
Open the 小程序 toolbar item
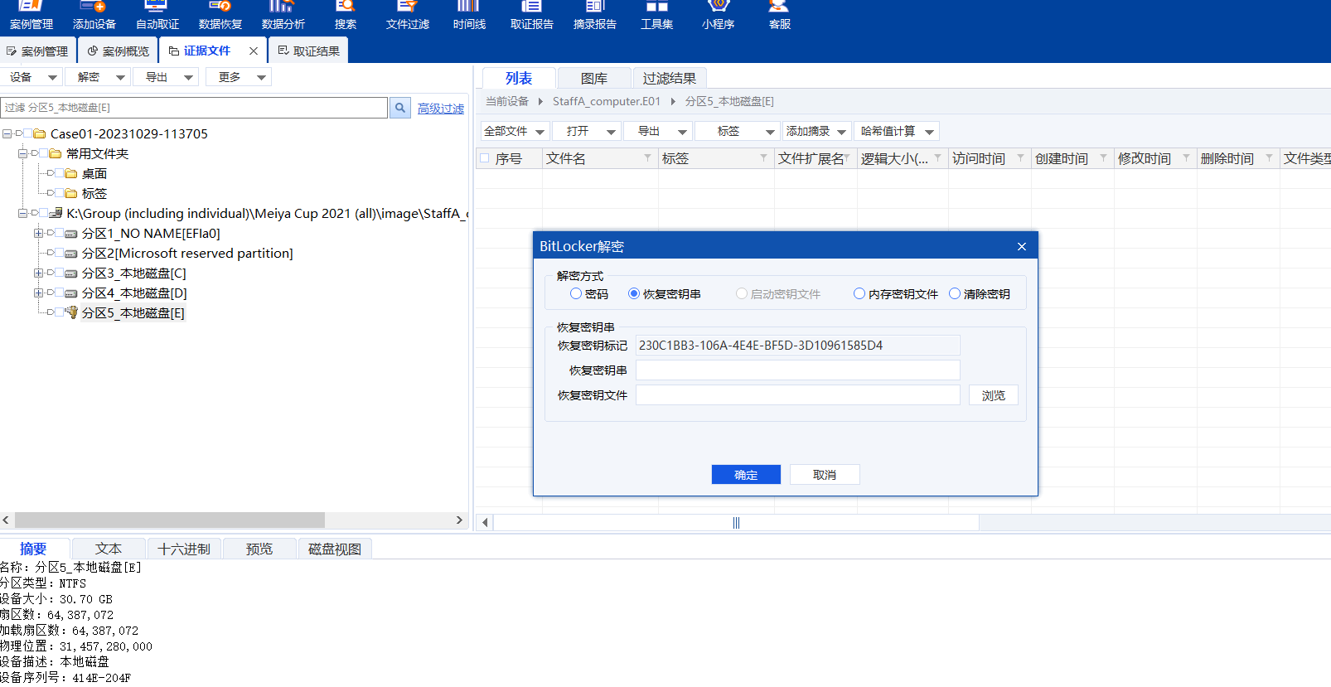point(718,16)
